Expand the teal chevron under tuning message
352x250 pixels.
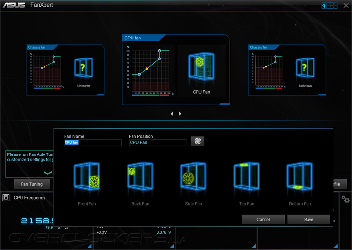(x=48, y=173)
